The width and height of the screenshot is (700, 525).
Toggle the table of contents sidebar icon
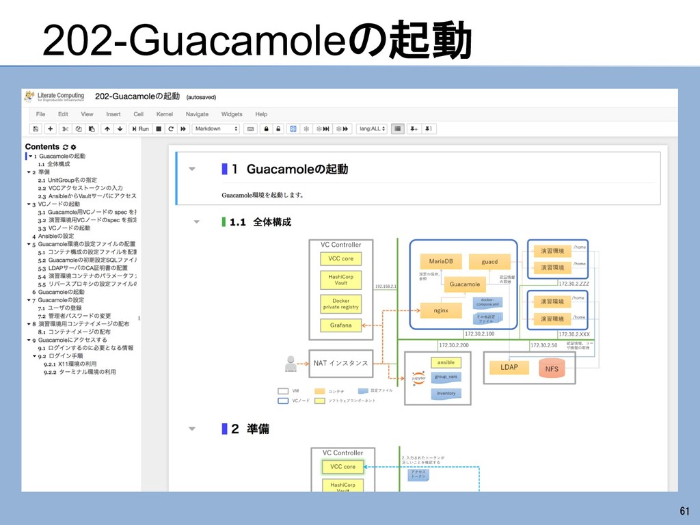[x=397, y=129]
